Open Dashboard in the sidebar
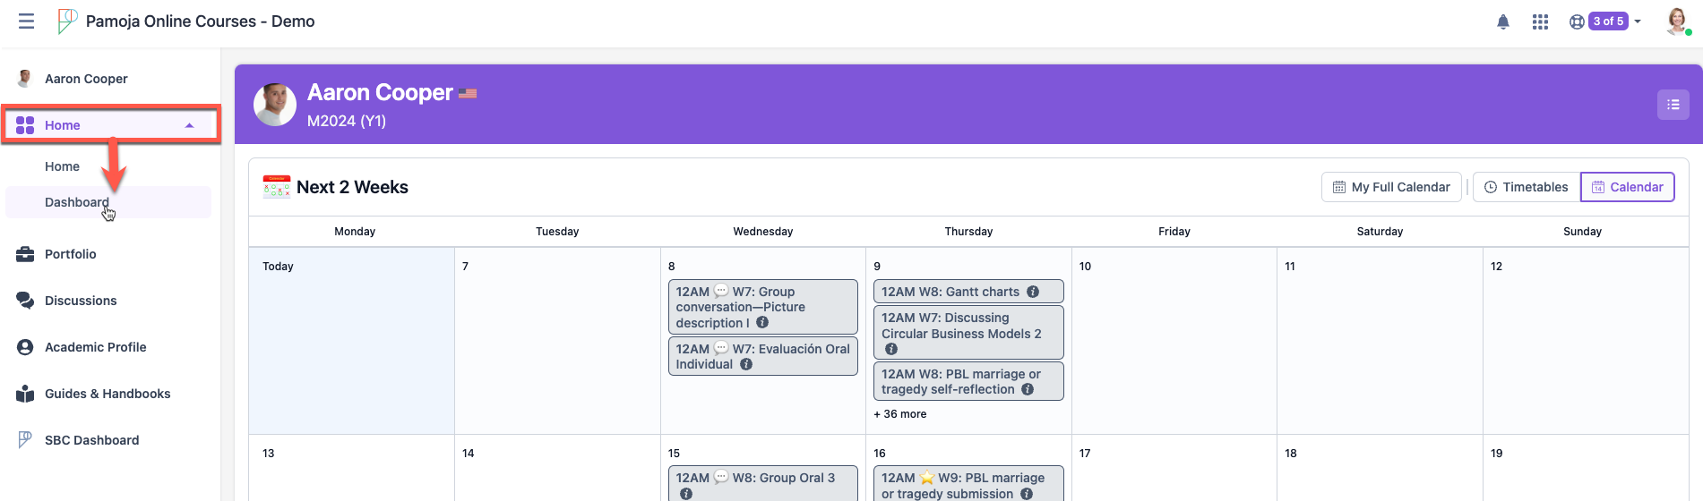The width and height of the screenshot is (1703, 501). [77, 202]
